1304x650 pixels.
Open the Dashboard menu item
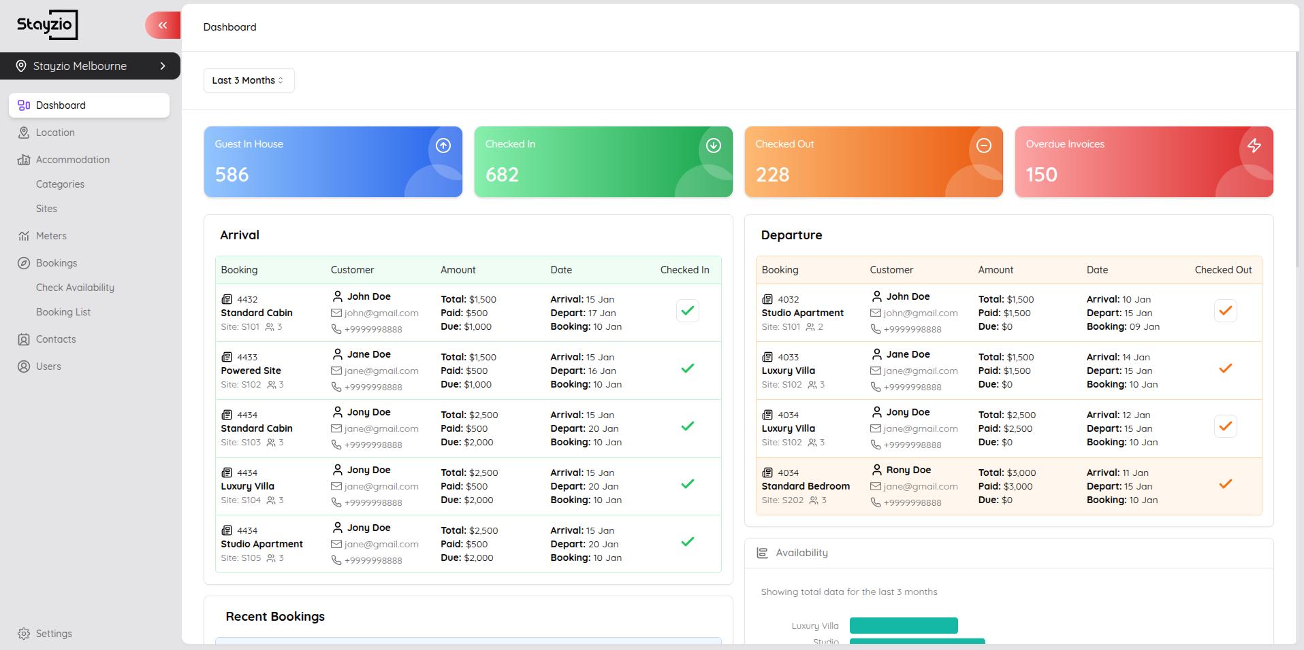89,105
